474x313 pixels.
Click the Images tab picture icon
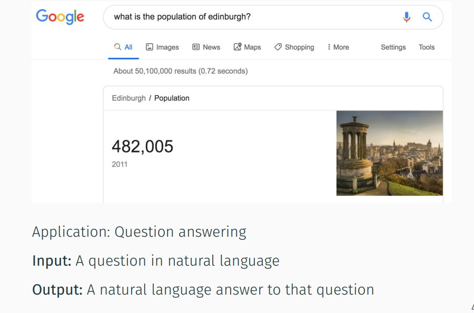(x=150, y=47)
